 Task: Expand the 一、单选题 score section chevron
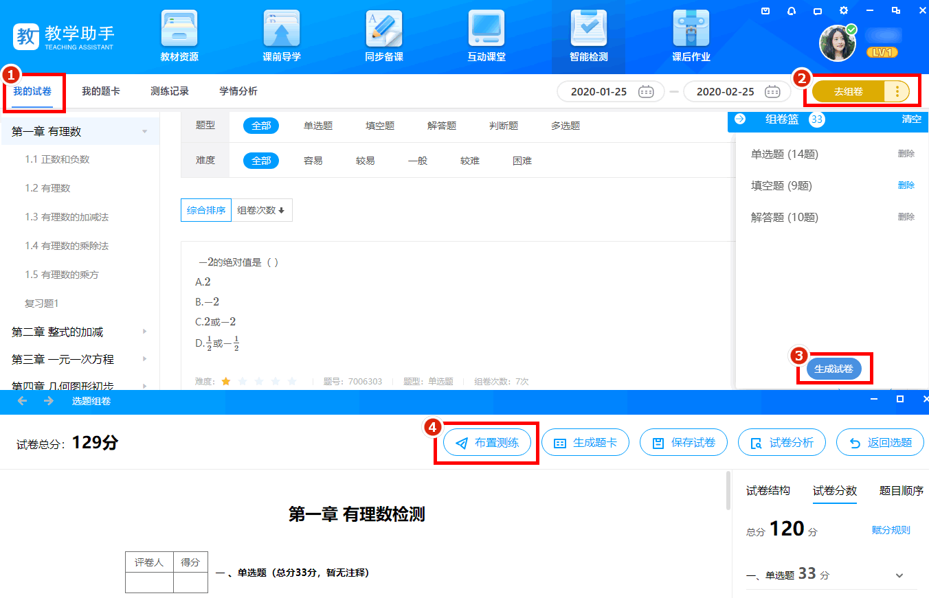[x=899, y=575]
